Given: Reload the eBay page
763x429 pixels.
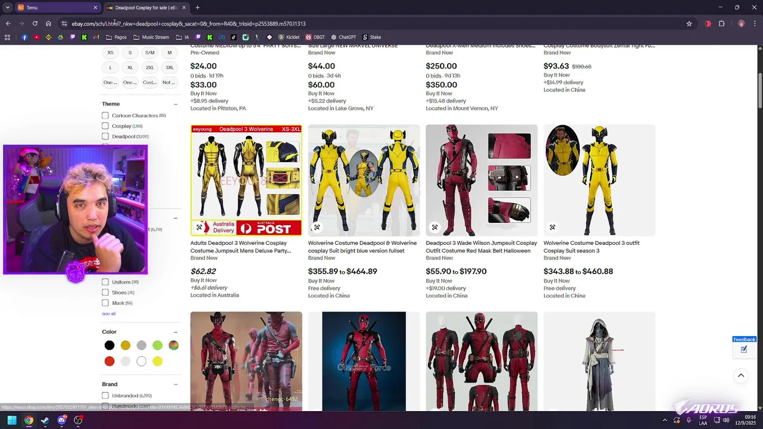Looking at the screenshot, I should coord(35,24).
